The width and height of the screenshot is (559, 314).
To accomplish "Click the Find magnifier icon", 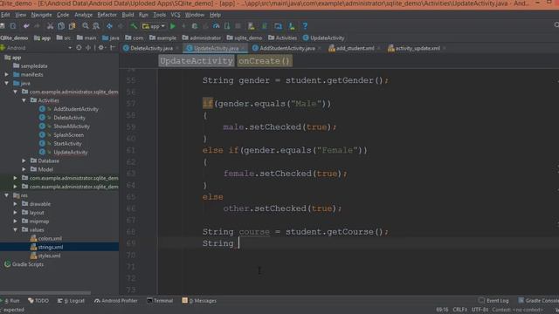I will 86,26.
